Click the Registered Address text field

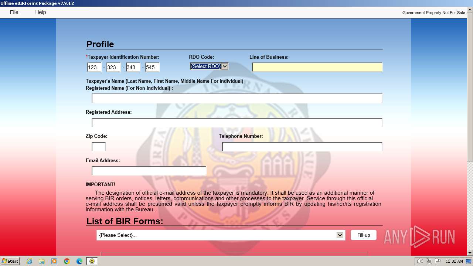237,122
